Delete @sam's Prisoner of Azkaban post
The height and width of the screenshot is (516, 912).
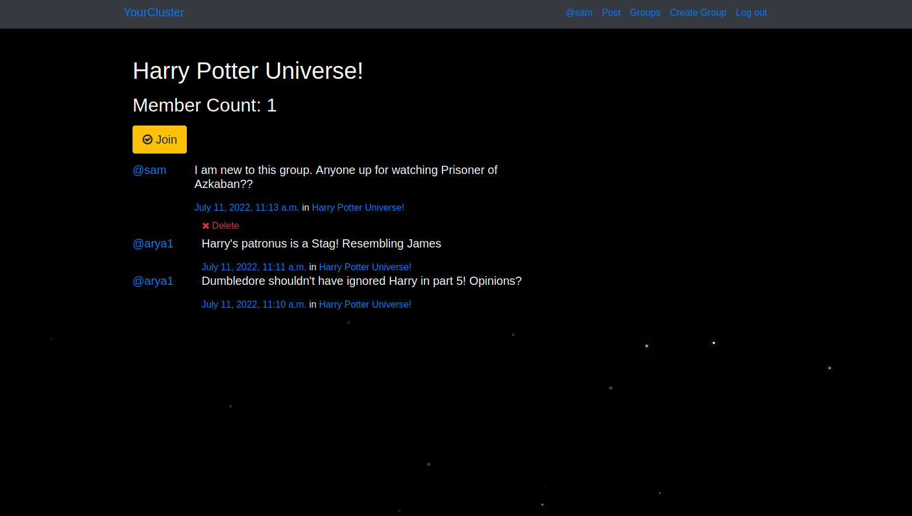[225, 225]
